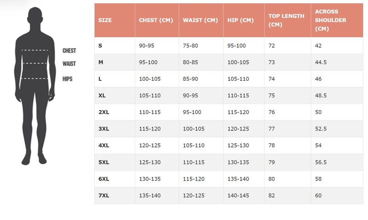Select the ACROSS SHOULDER (CM) header
This screenshot has height=220, width=368.
(330, 20)
